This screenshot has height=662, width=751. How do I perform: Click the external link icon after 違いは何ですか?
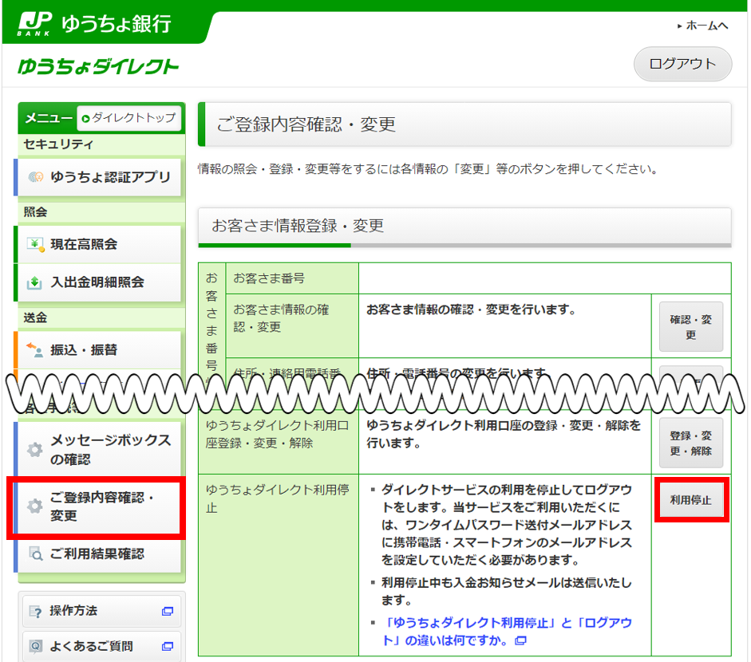520,640
